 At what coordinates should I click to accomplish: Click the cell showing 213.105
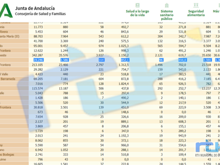pyautogui.click(x=38, y=65)
